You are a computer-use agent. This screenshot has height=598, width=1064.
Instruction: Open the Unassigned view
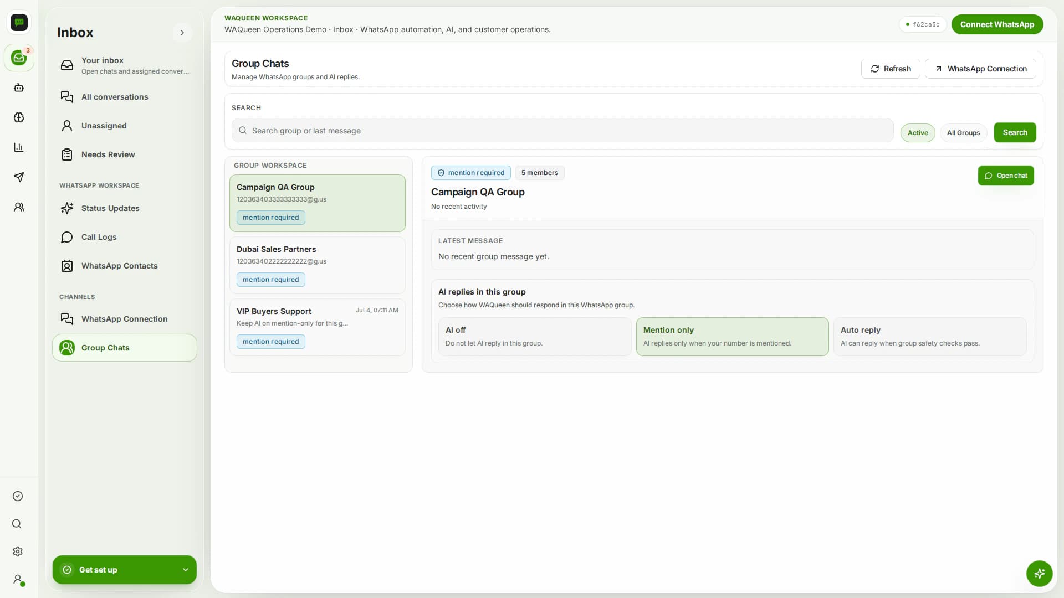click(125, 126)
